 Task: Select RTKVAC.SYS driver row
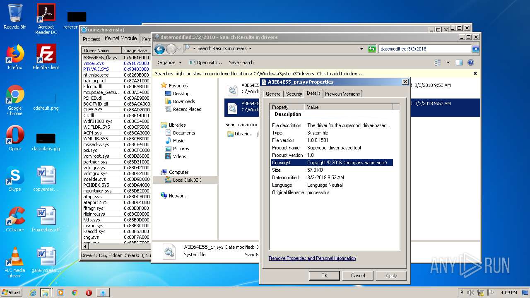[116, 69]
